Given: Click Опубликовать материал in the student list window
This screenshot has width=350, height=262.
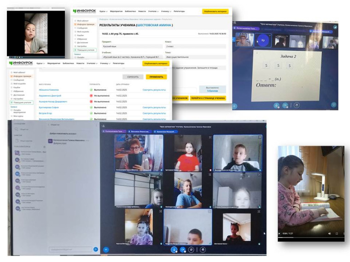Looking at the screenshot, I should (156, 63).
